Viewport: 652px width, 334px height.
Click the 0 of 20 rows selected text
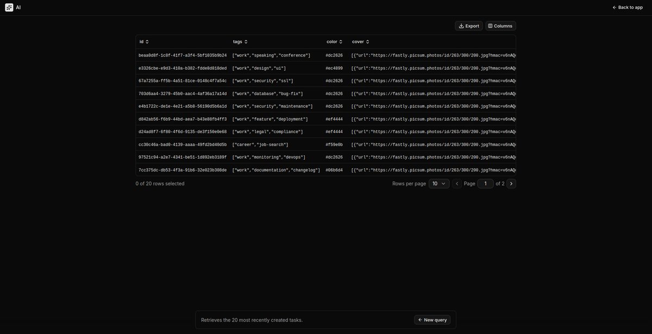(160, 184)
